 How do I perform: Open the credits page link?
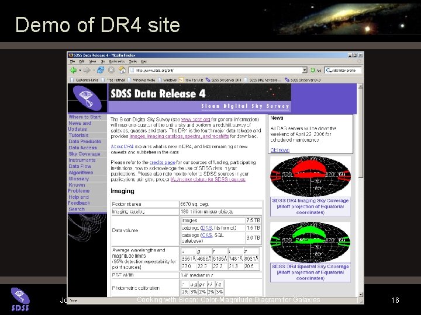point(162,162)
